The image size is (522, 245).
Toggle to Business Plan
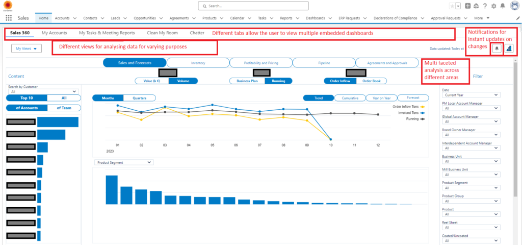(x=247, y=81)
